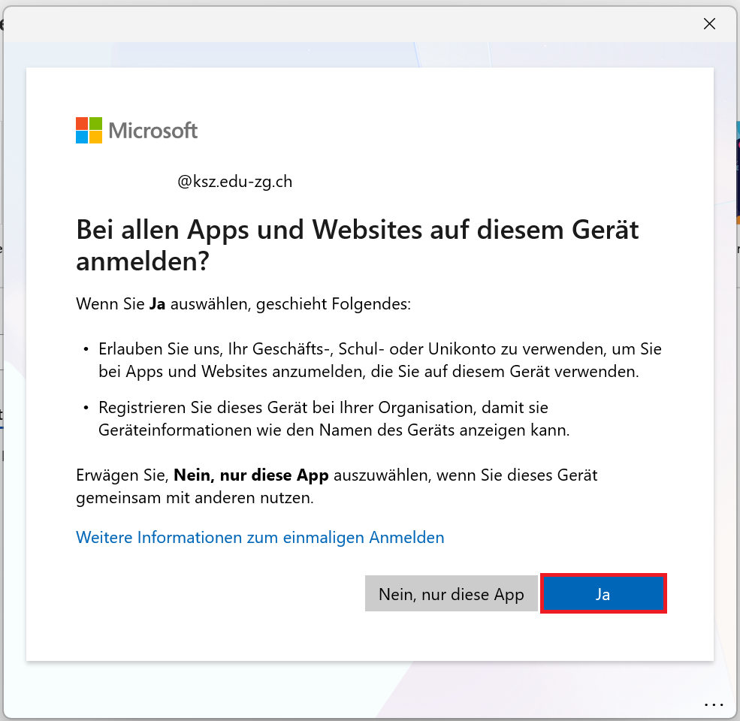Choose the "Nein, nur diese App" button
740x721 pixels.
point(451,594)
